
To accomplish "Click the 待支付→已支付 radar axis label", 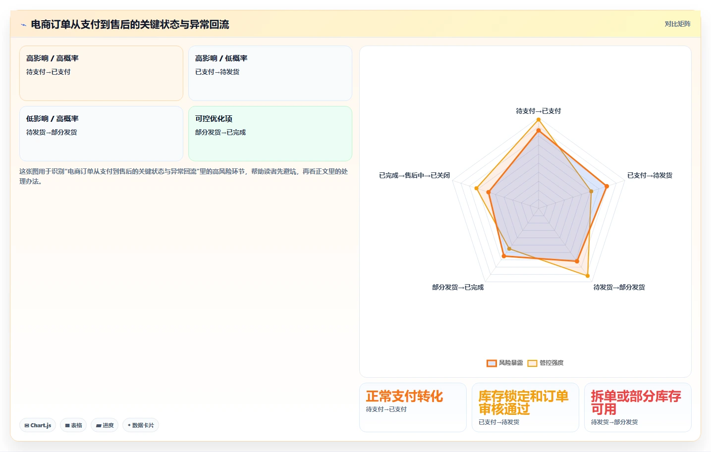I will coord(539,111).
